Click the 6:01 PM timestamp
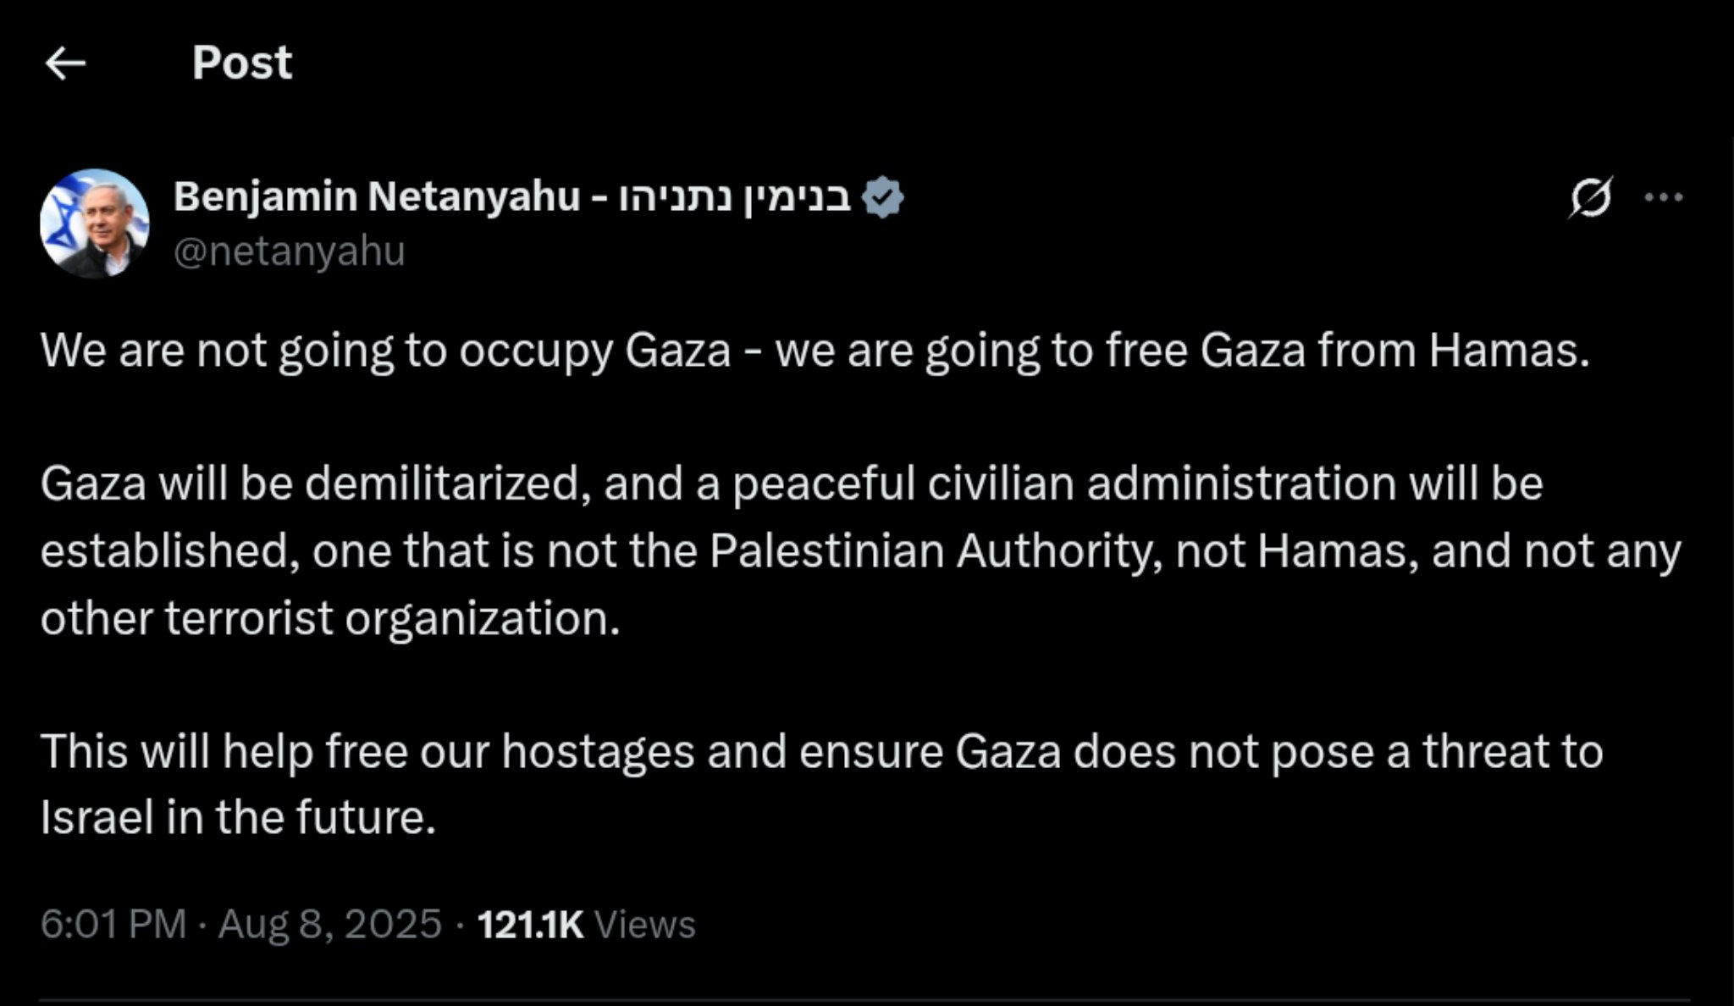This screenshot has height=1006, width=1734. [113, 924]
